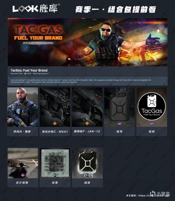The height and width of the screenshot is (201, 175).
Task: Click the purple rarity icon on the 挂饰 charm card
Action: tap(119, 124)
